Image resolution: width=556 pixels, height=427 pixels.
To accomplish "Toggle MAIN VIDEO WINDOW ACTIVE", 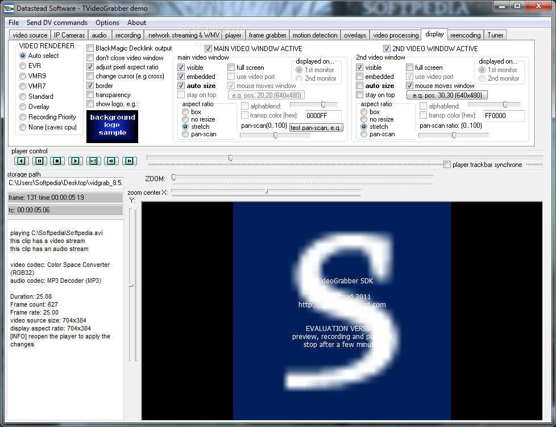I will [x=209, y=49].
